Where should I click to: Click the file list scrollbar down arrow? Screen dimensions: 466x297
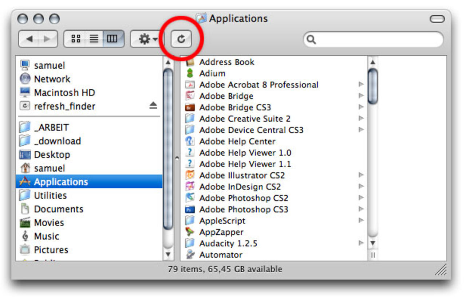tap(372, 243)
